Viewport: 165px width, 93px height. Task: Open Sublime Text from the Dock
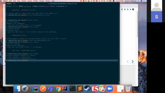[x=80, y=88]
